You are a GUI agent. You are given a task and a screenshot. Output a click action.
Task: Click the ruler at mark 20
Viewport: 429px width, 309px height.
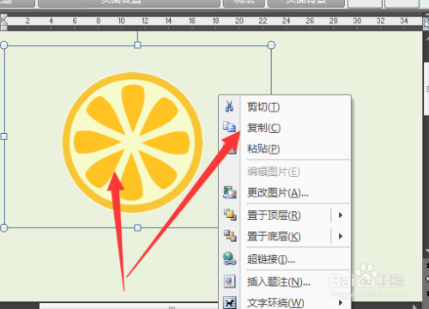pyautogui.click(x=239, y=21)
